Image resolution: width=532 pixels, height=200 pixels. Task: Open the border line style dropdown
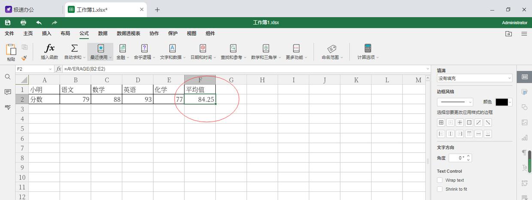tap(455, 102)
